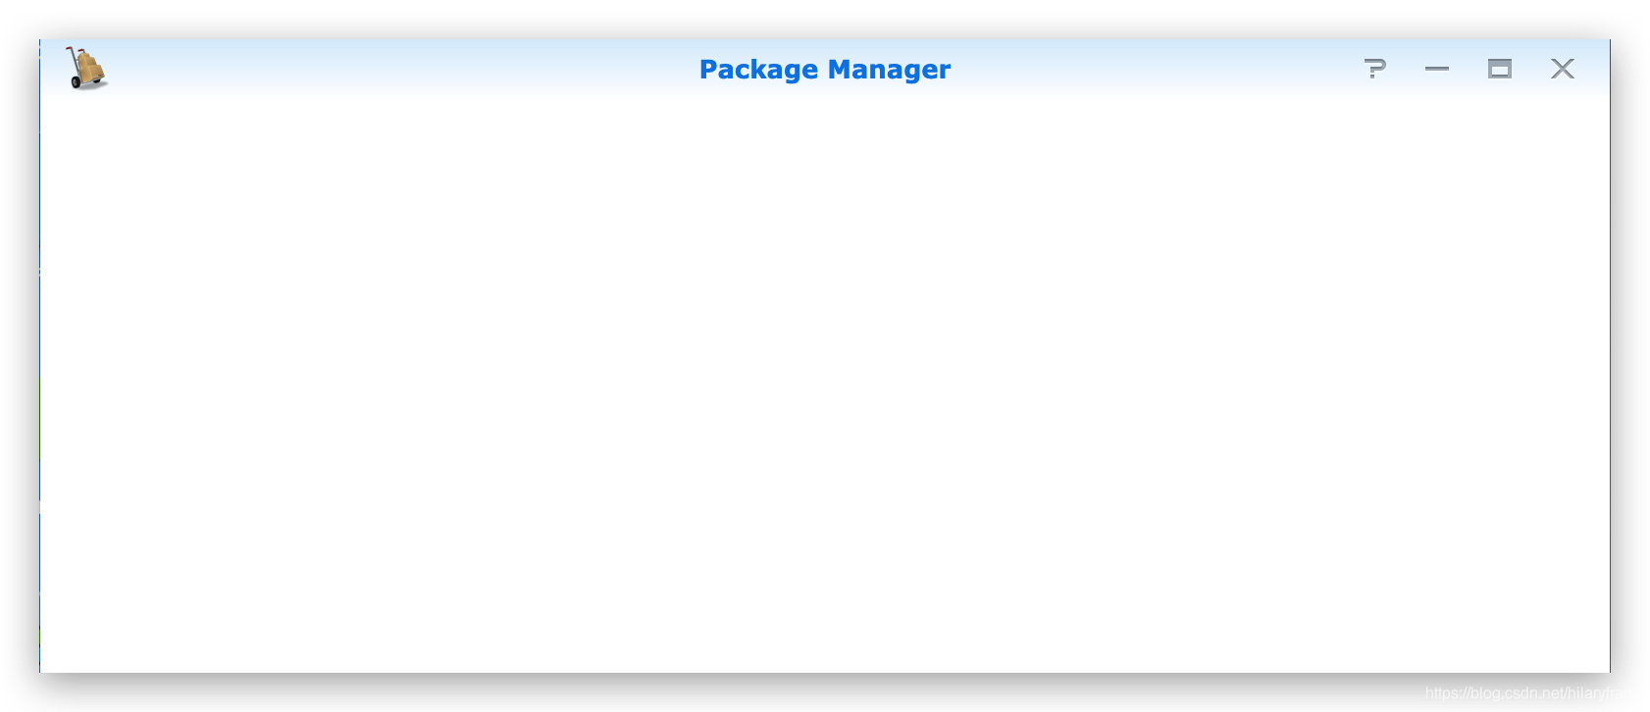This screenshot has height=712, width=1650.
Task: Expand the window using the maximize icon
Action: click(x=1500, y=69)
